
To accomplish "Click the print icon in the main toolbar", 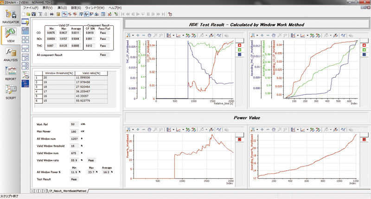I will (51, 14).
